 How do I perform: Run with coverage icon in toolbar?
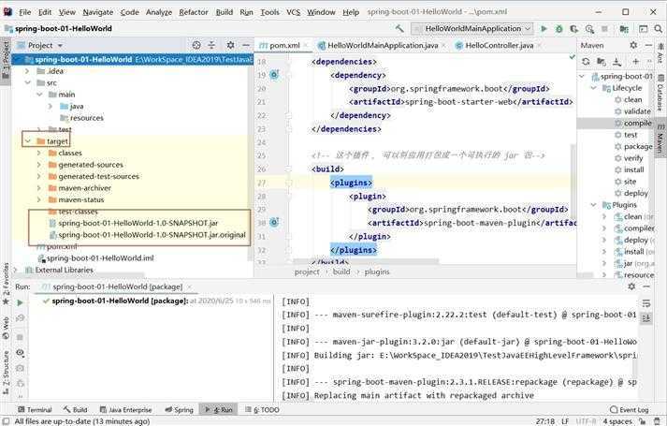pyautogui.click(x=573, y=28)
